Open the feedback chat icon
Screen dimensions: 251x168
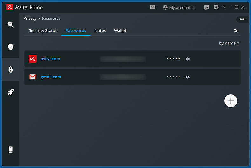pos(207,7)
